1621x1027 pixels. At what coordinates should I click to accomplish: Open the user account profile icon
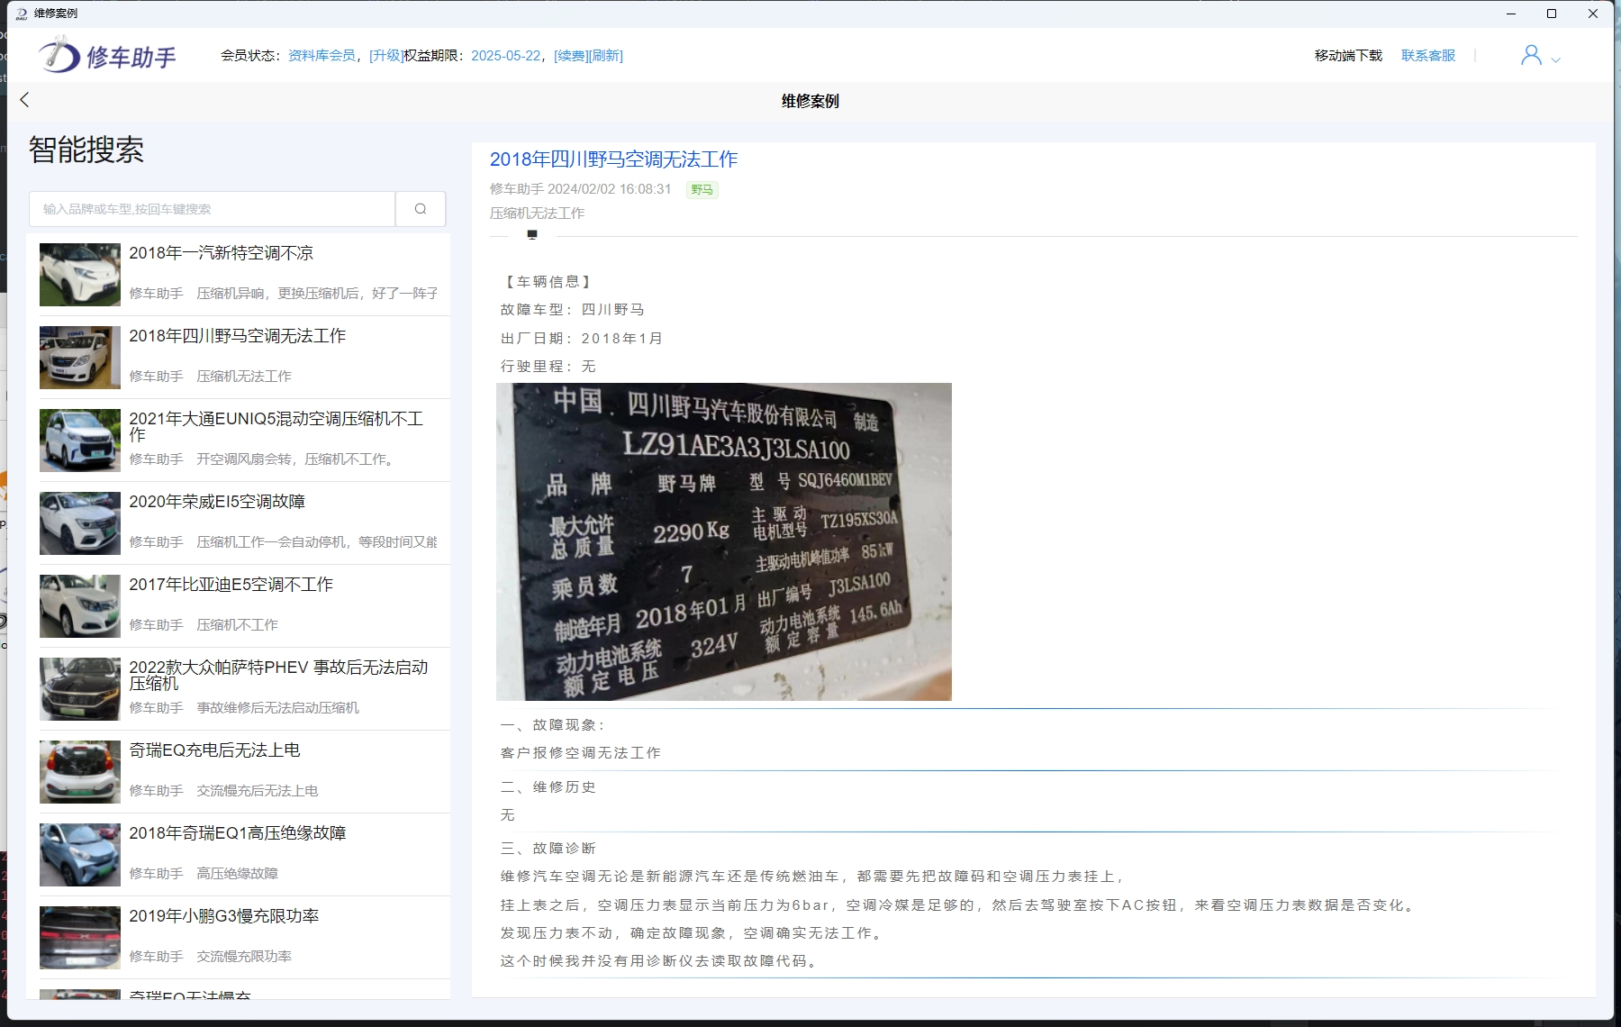(1531, 56)
